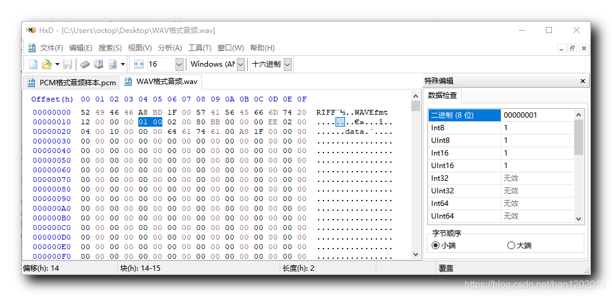612x296 pixels.
Task: Click Int16 value field
Action: click(537, 153)
